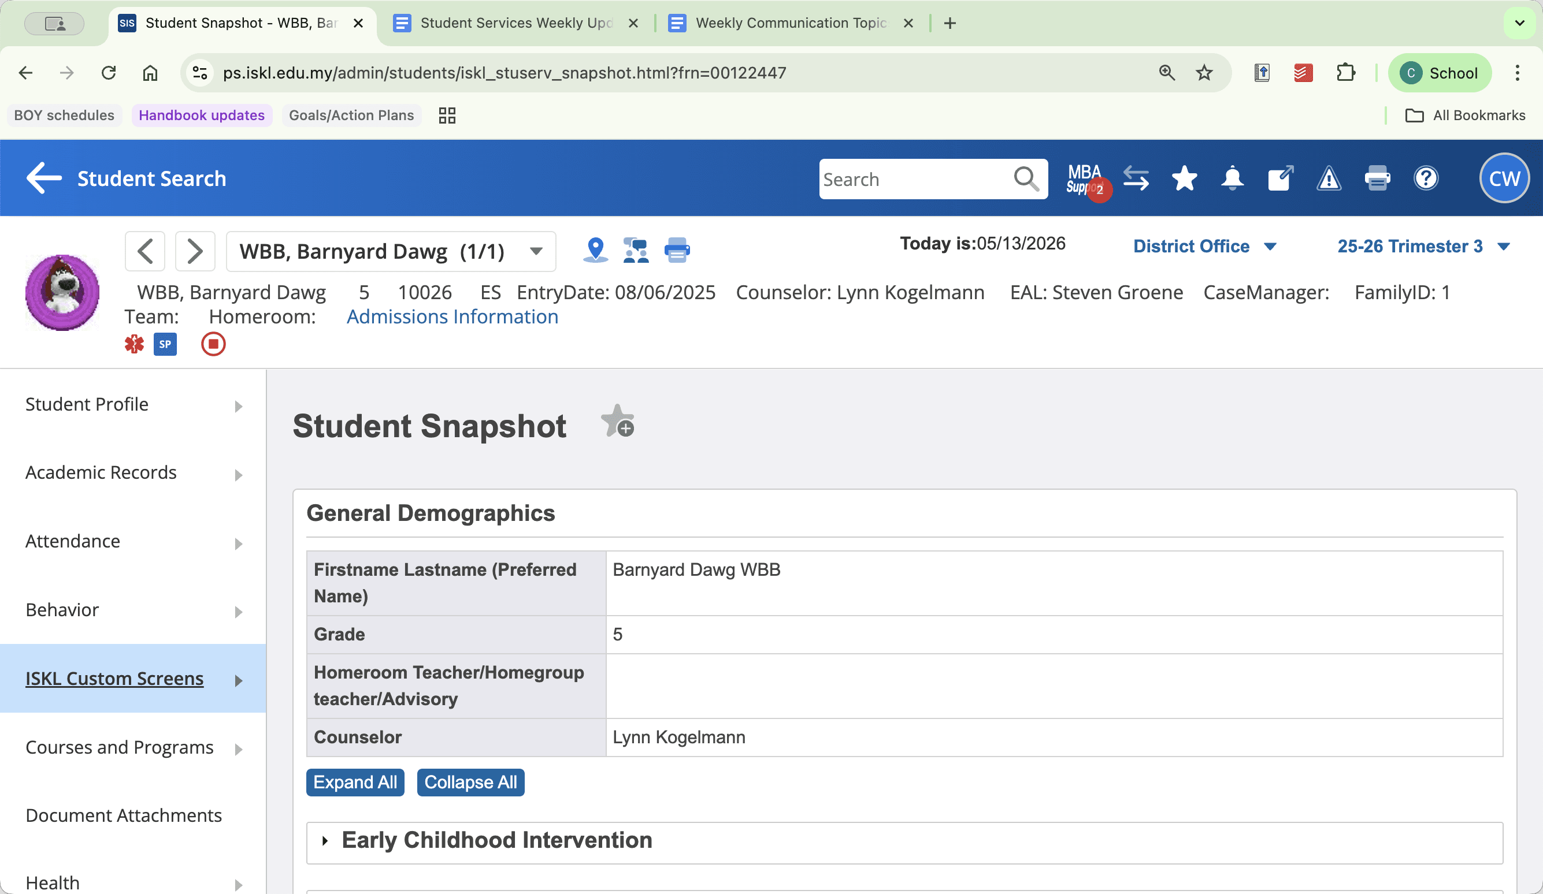Go to previous student arrow
This screenshot has width=1543, height=894.
pyautogui.click(x=145, y=251)
